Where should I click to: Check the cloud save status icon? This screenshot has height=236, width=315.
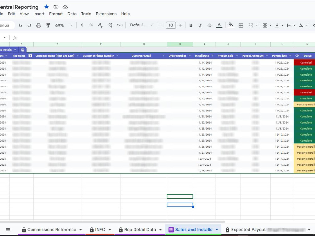(x=65, y=7)
